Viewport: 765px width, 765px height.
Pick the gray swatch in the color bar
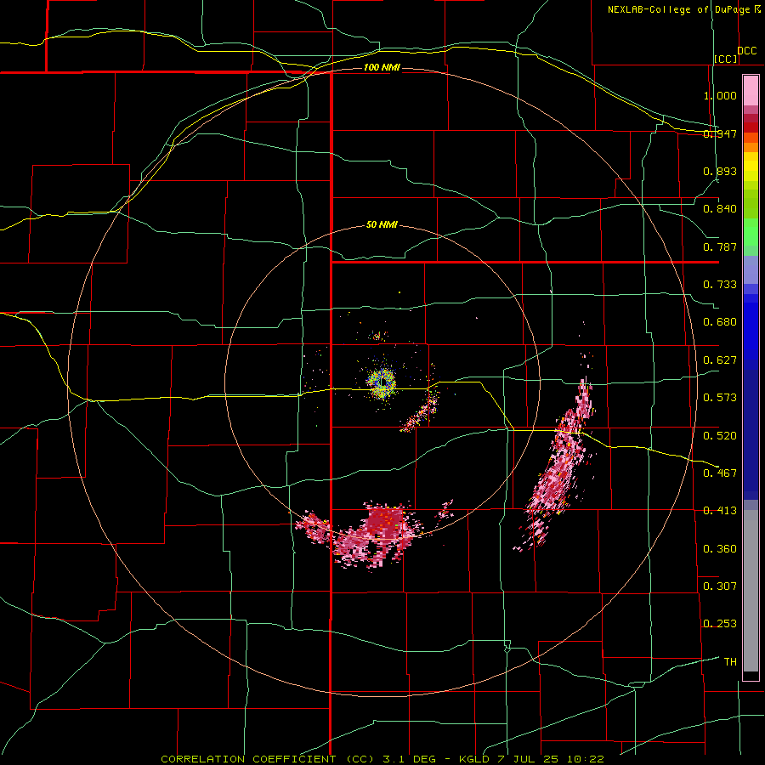coord(751,591)
